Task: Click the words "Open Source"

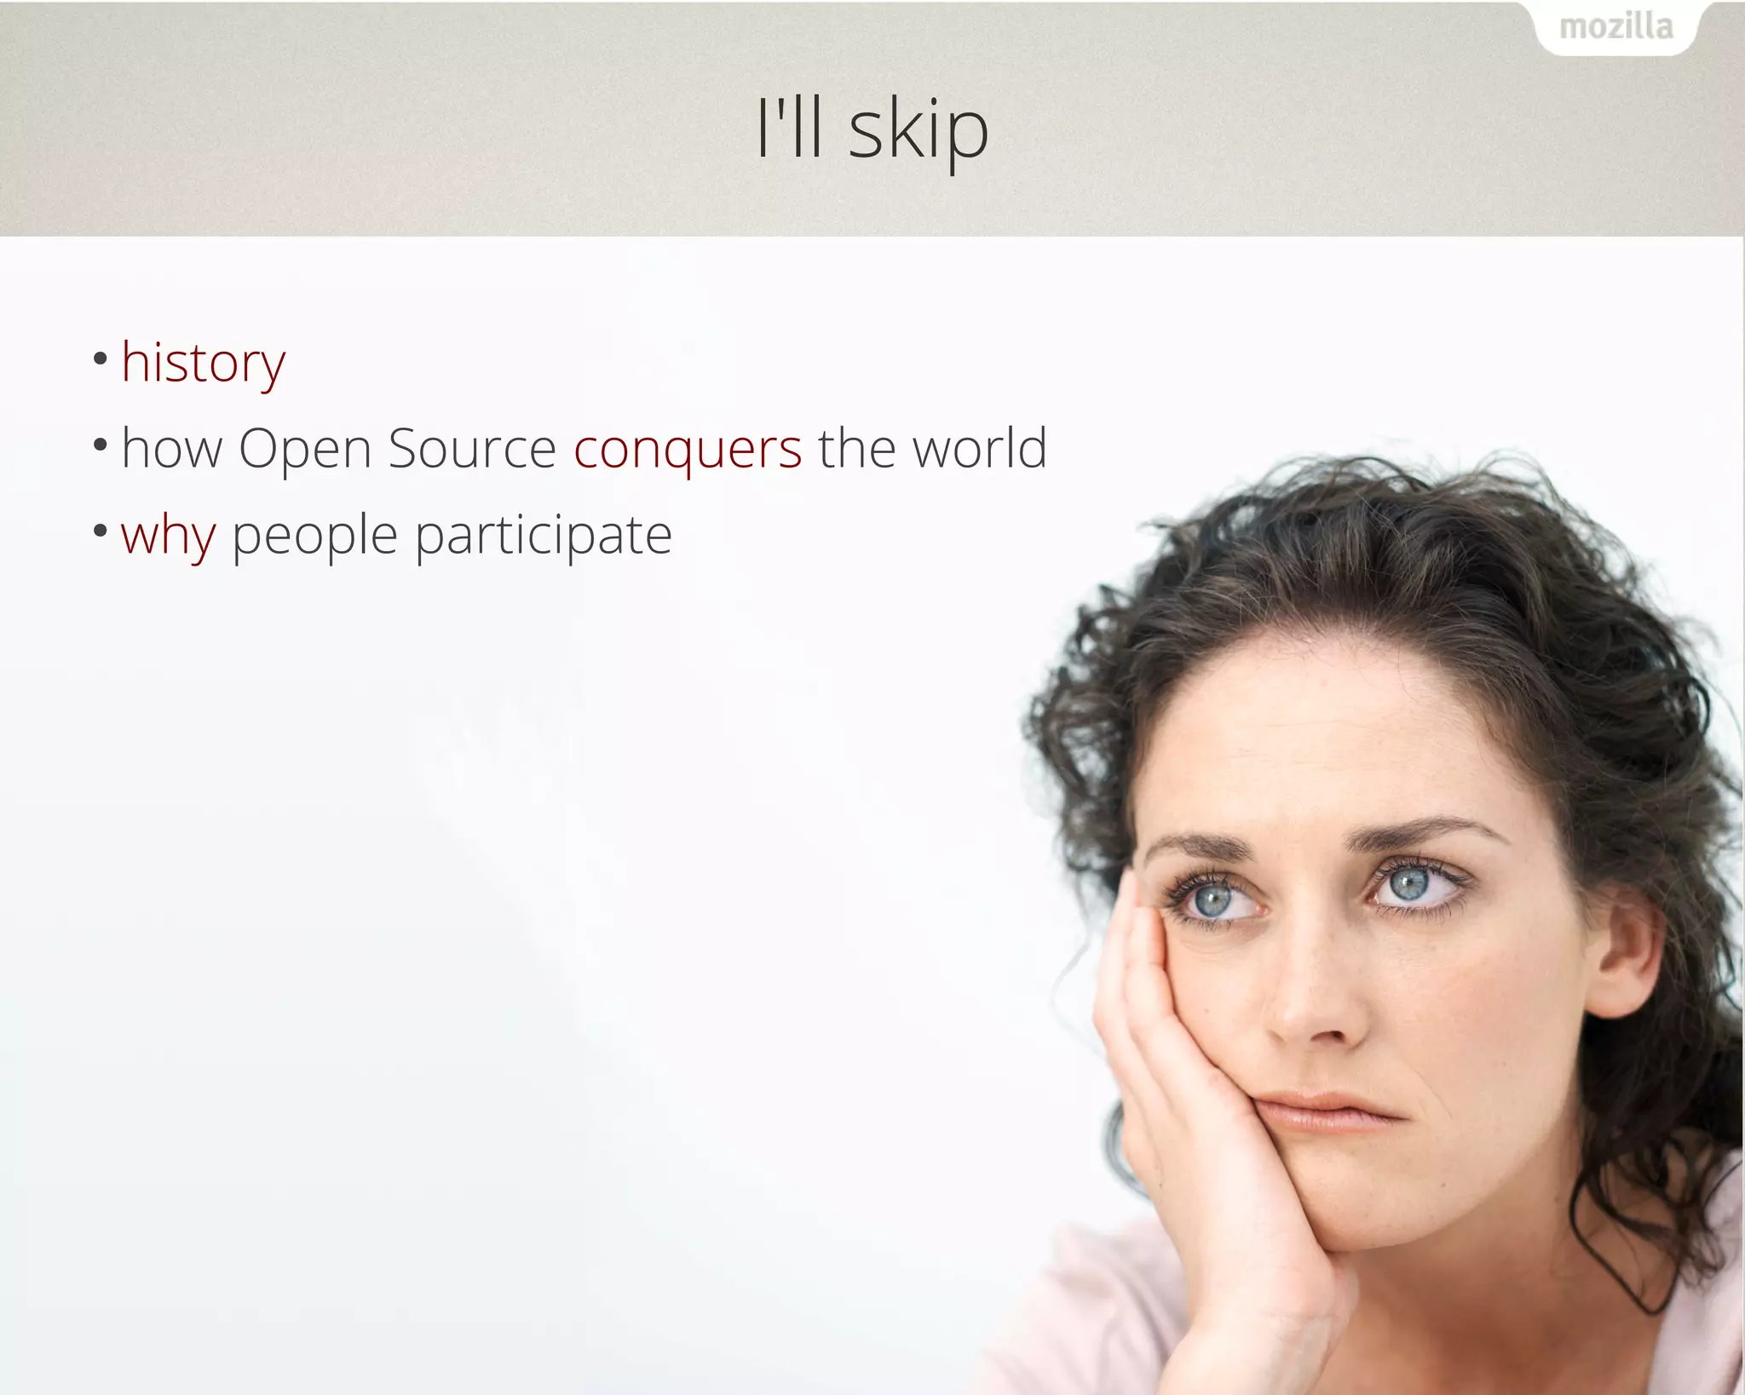Action: 397,449
